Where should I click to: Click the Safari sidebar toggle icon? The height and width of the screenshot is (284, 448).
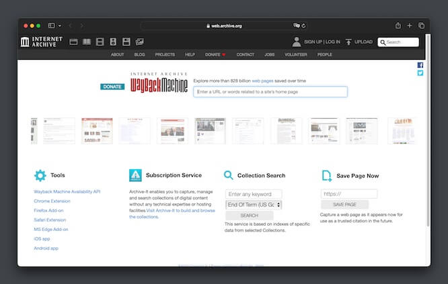[x=51, y=26]
